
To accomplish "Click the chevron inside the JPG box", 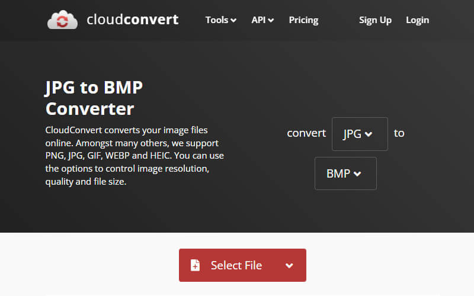I will [x=369, y=134].
